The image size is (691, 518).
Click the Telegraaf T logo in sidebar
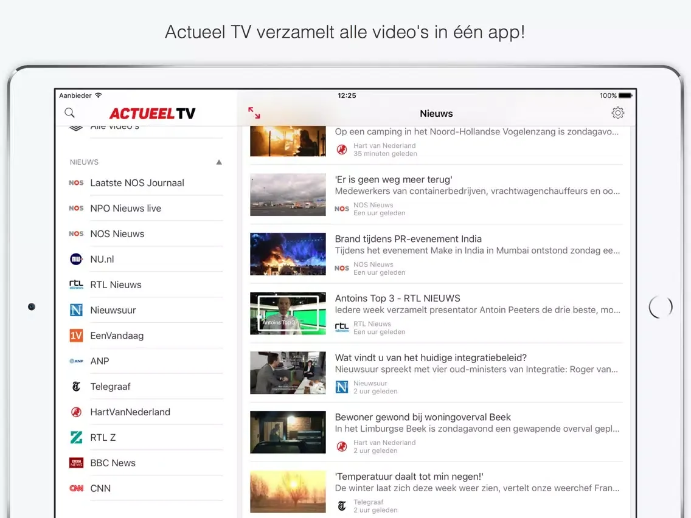point(76,387)
